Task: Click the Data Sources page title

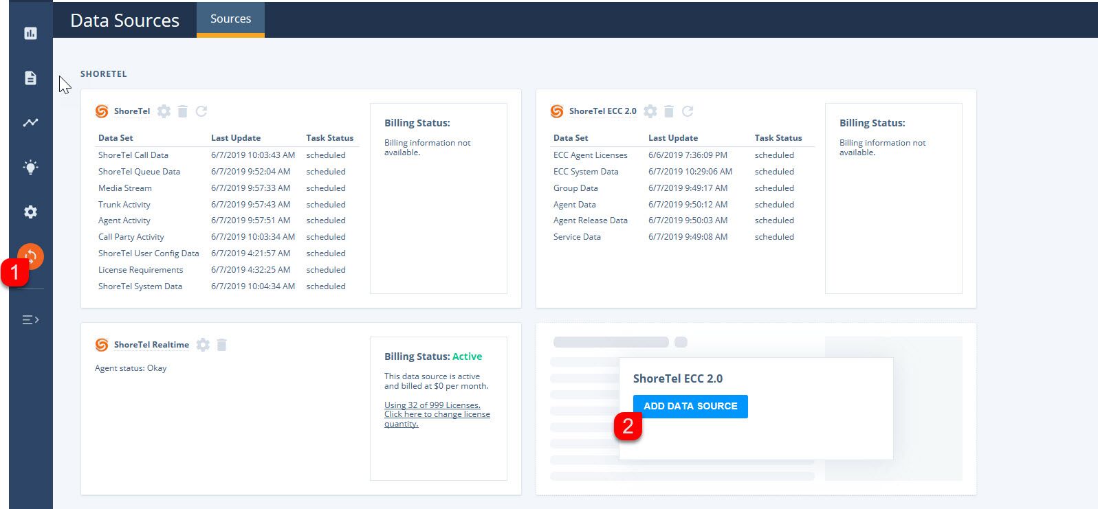Action: pyautogui.click(x=124, y=21)
